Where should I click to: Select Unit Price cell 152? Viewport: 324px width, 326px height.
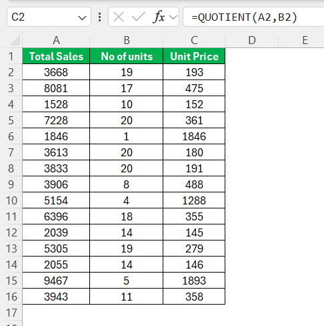[194, 104]
